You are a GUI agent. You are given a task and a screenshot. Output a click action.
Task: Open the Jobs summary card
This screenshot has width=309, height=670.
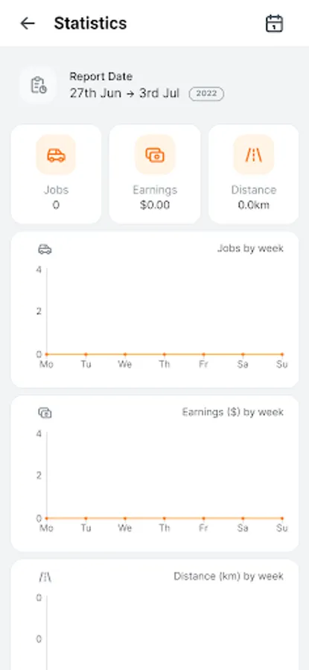tap(56, 174)
